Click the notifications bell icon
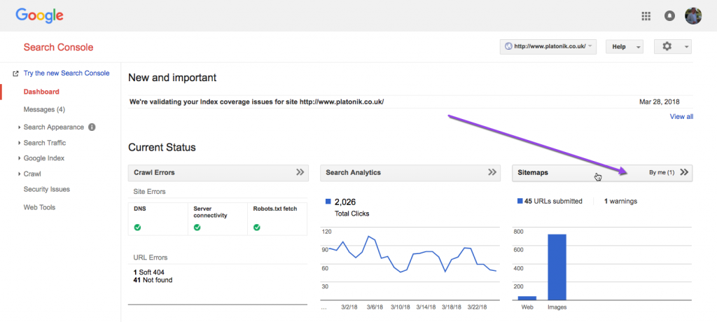This screenshot has width=717, height=322. 669,15
